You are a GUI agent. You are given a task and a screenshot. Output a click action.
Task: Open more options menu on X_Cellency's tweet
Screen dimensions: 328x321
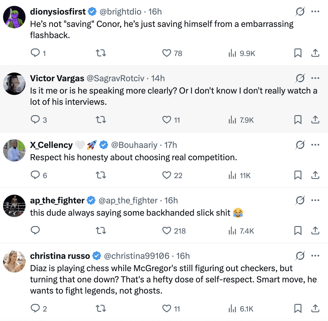click(x=315, y=145)
